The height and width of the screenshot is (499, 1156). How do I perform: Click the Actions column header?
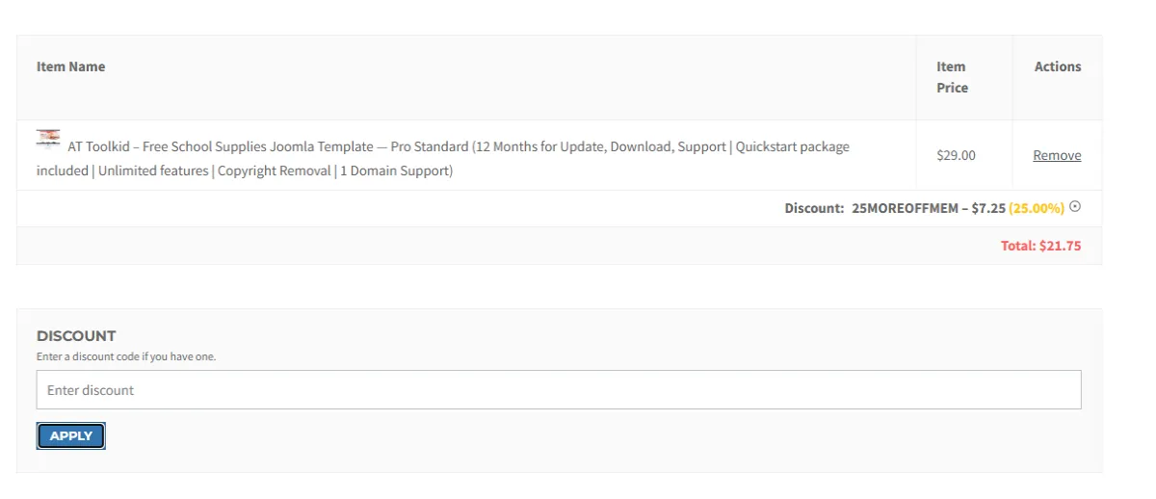1058,66
